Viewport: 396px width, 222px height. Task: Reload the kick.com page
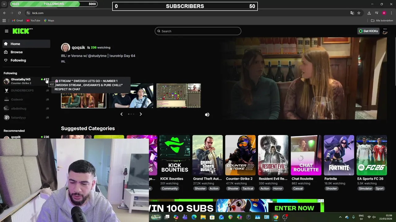click(19, 13)
